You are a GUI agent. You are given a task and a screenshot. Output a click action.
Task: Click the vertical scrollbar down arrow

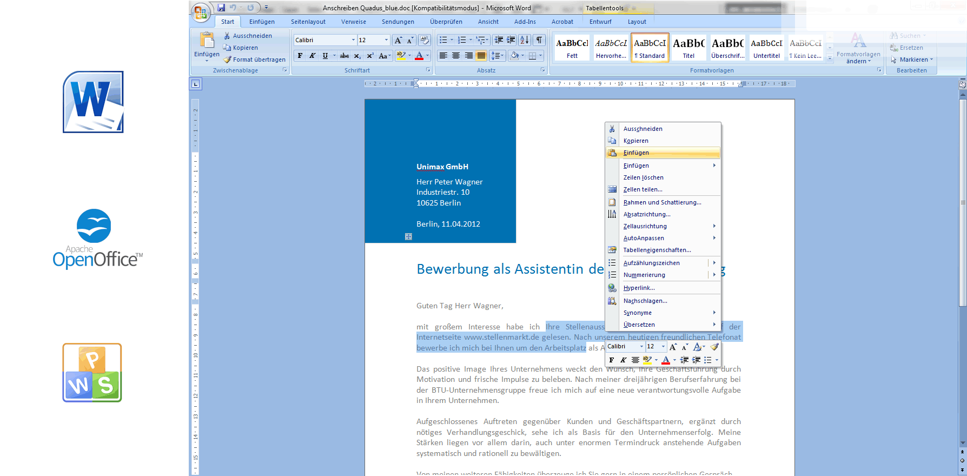[x=963, y=444]
